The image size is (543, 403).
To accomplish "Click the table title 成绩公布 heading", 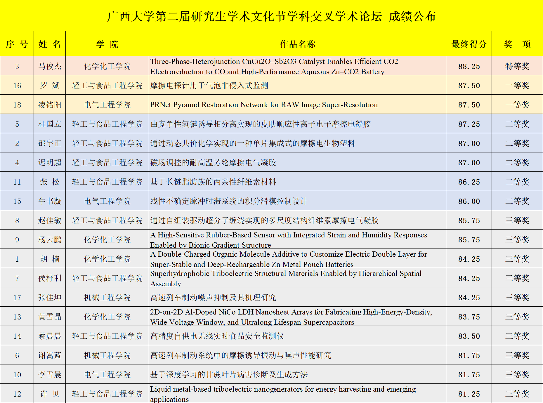I will pyautogui.click(x=271, y=16).
